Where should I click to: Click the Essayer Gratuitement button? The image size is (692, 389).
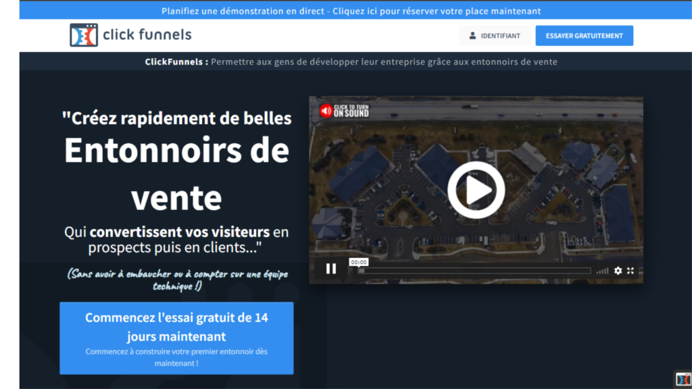tap(585, 36)
